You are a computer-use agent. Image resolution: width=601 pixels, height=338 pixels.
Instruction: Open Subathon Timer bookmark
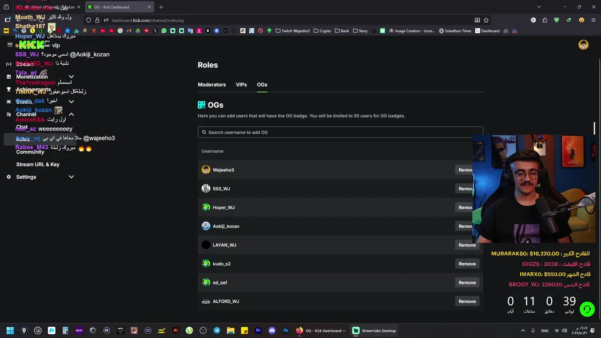(455, 31)
